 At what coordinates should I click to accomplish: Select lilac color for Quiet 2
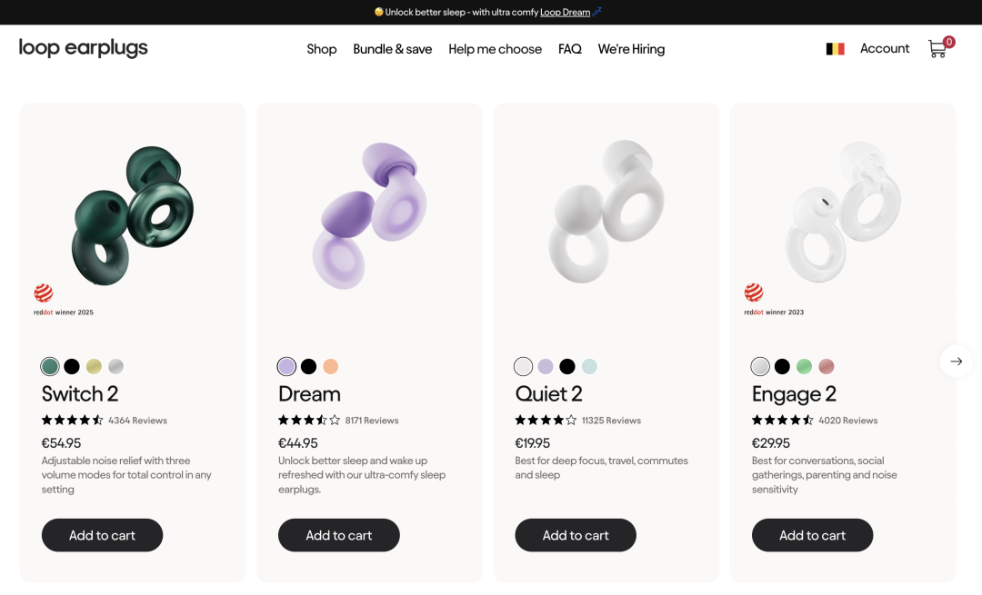click(x=546, y=367)
